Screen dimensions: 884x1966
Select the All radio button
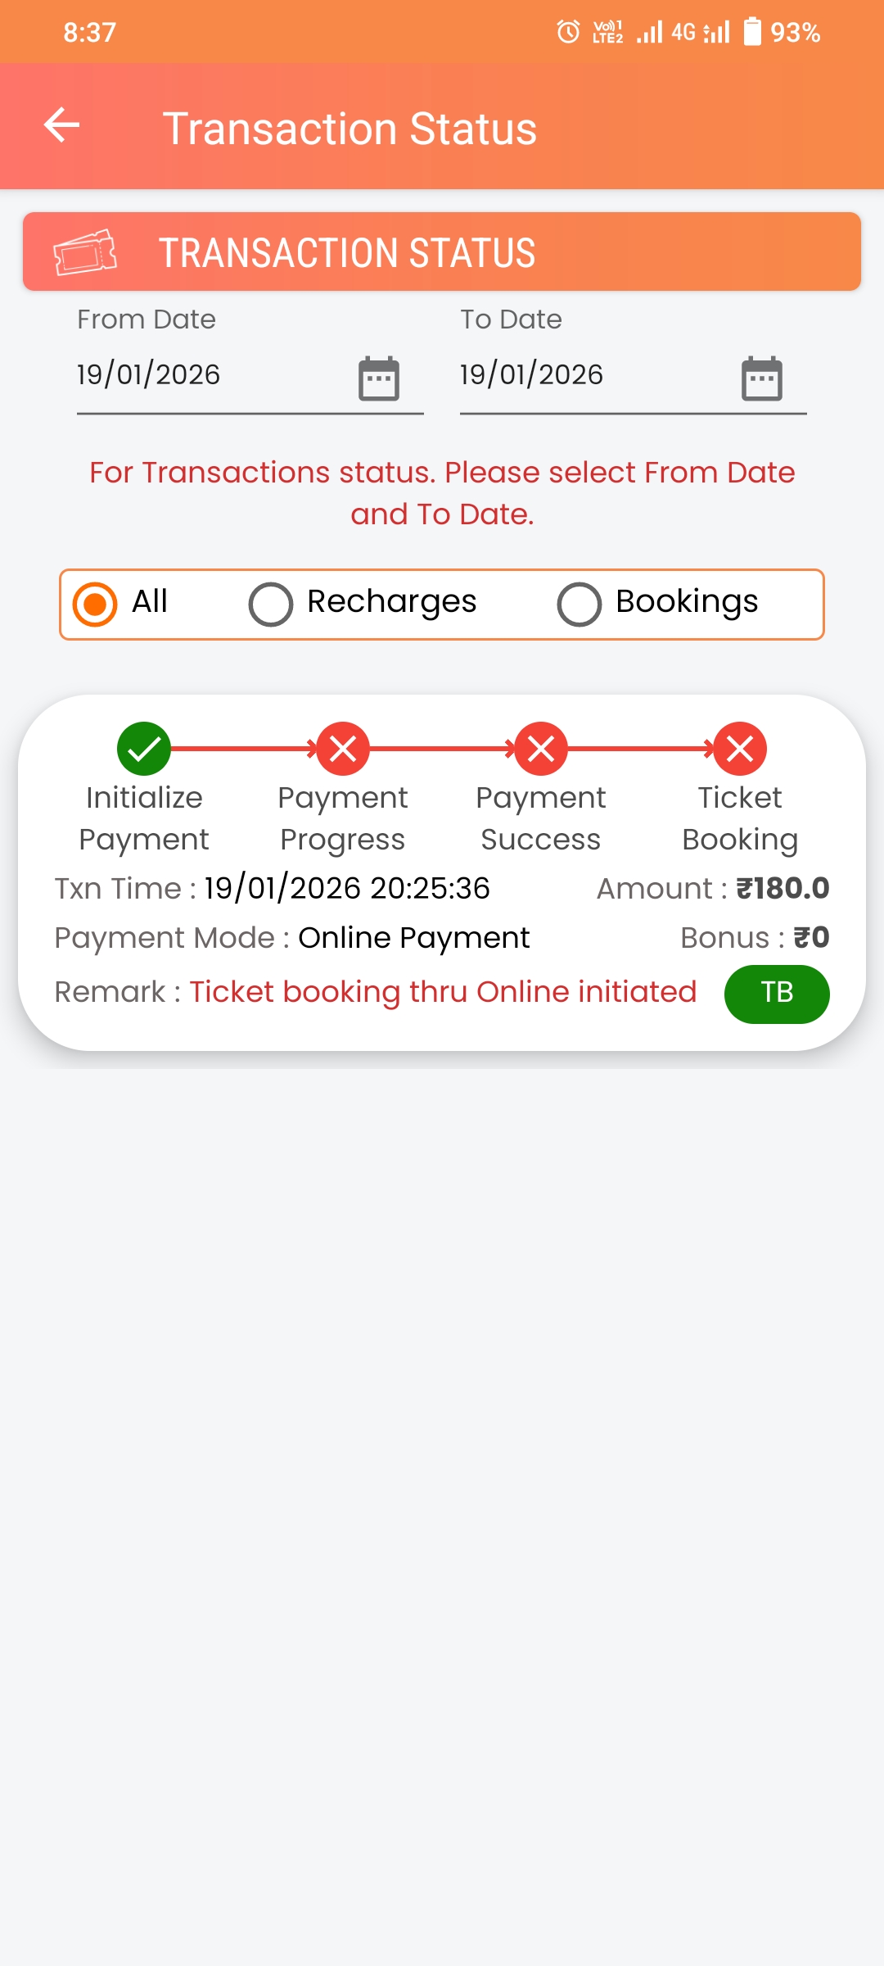[95, 604]
